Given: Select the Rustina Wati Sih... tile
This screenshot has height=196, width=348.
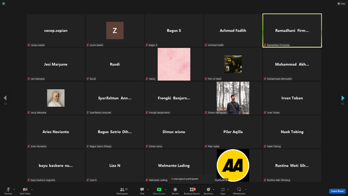Looking at the screenshot, I should tap(292, 166).
